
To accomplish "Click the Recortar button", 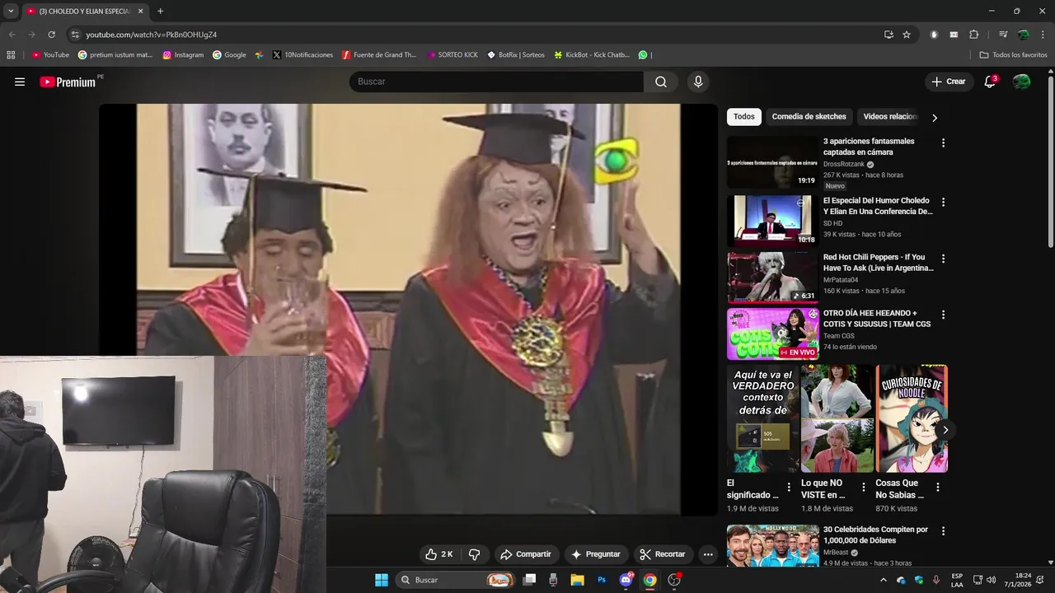I will click(x=662, y=554).
